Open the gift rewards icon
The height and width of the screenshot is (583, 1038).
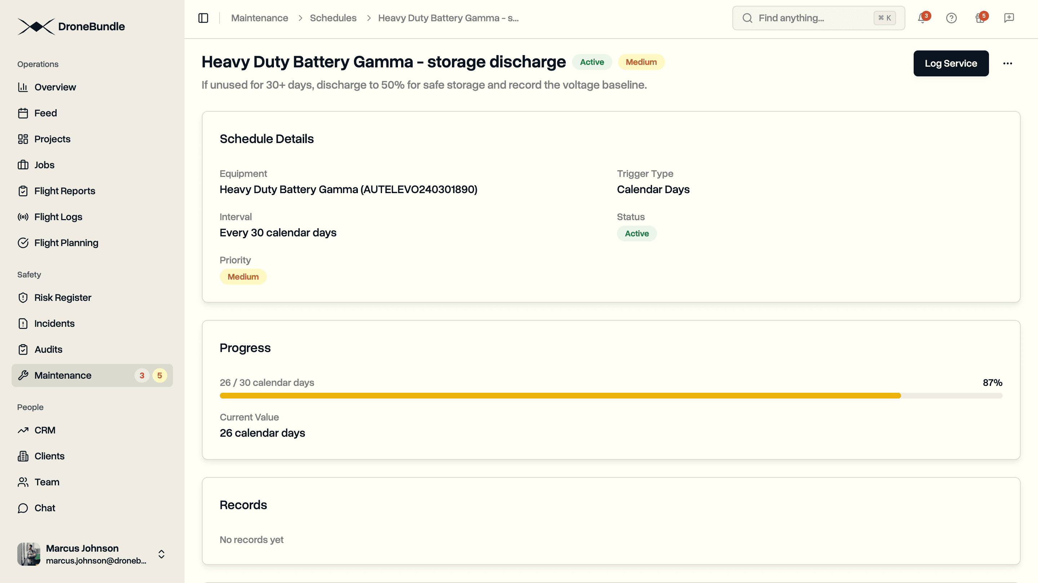(980, 18)
